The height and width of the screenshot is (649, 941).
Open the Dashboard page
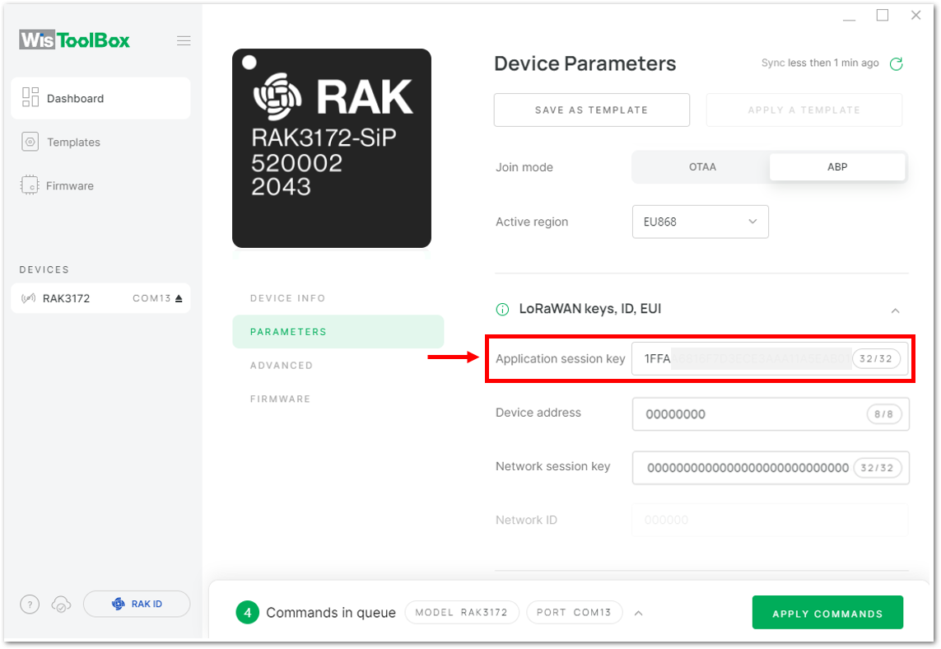coord(100,98)
